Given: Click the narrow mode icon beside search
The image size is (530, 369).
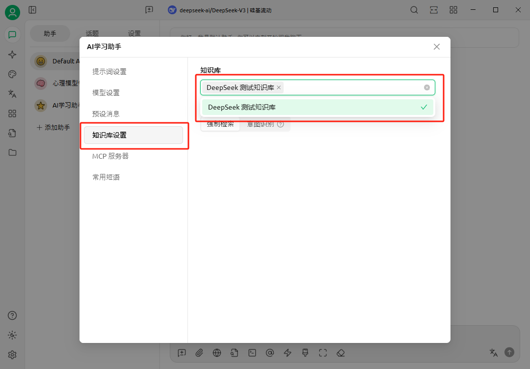Looking at the screenshot, I should click(x=434, y=10).
